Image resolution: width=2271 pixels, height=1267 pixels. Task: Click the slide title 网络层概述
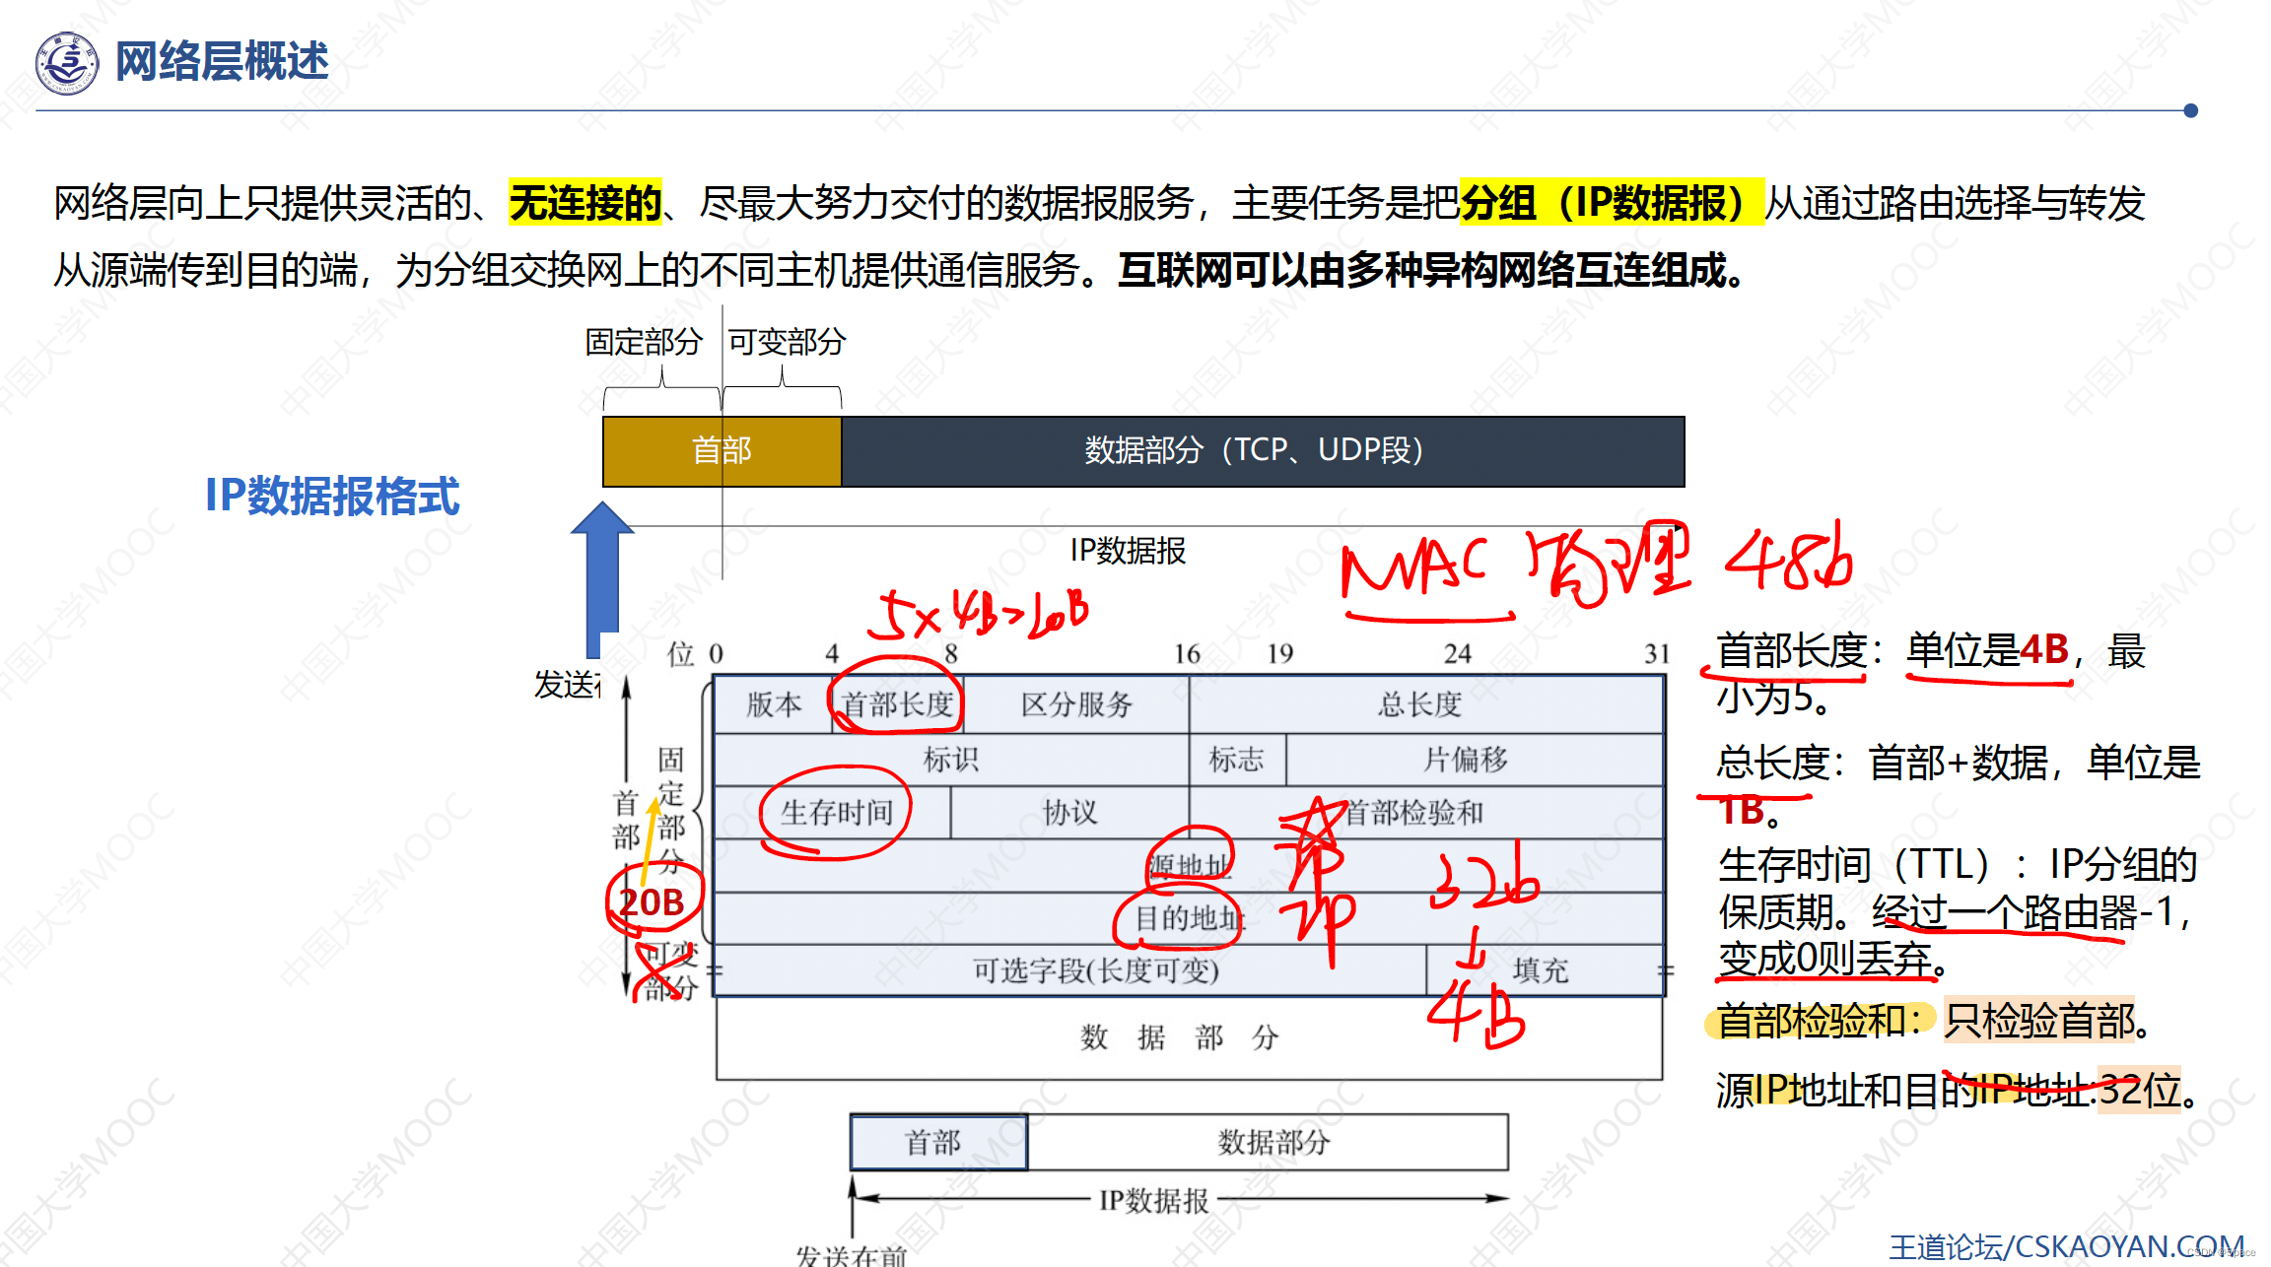click(x=222, y=61)
